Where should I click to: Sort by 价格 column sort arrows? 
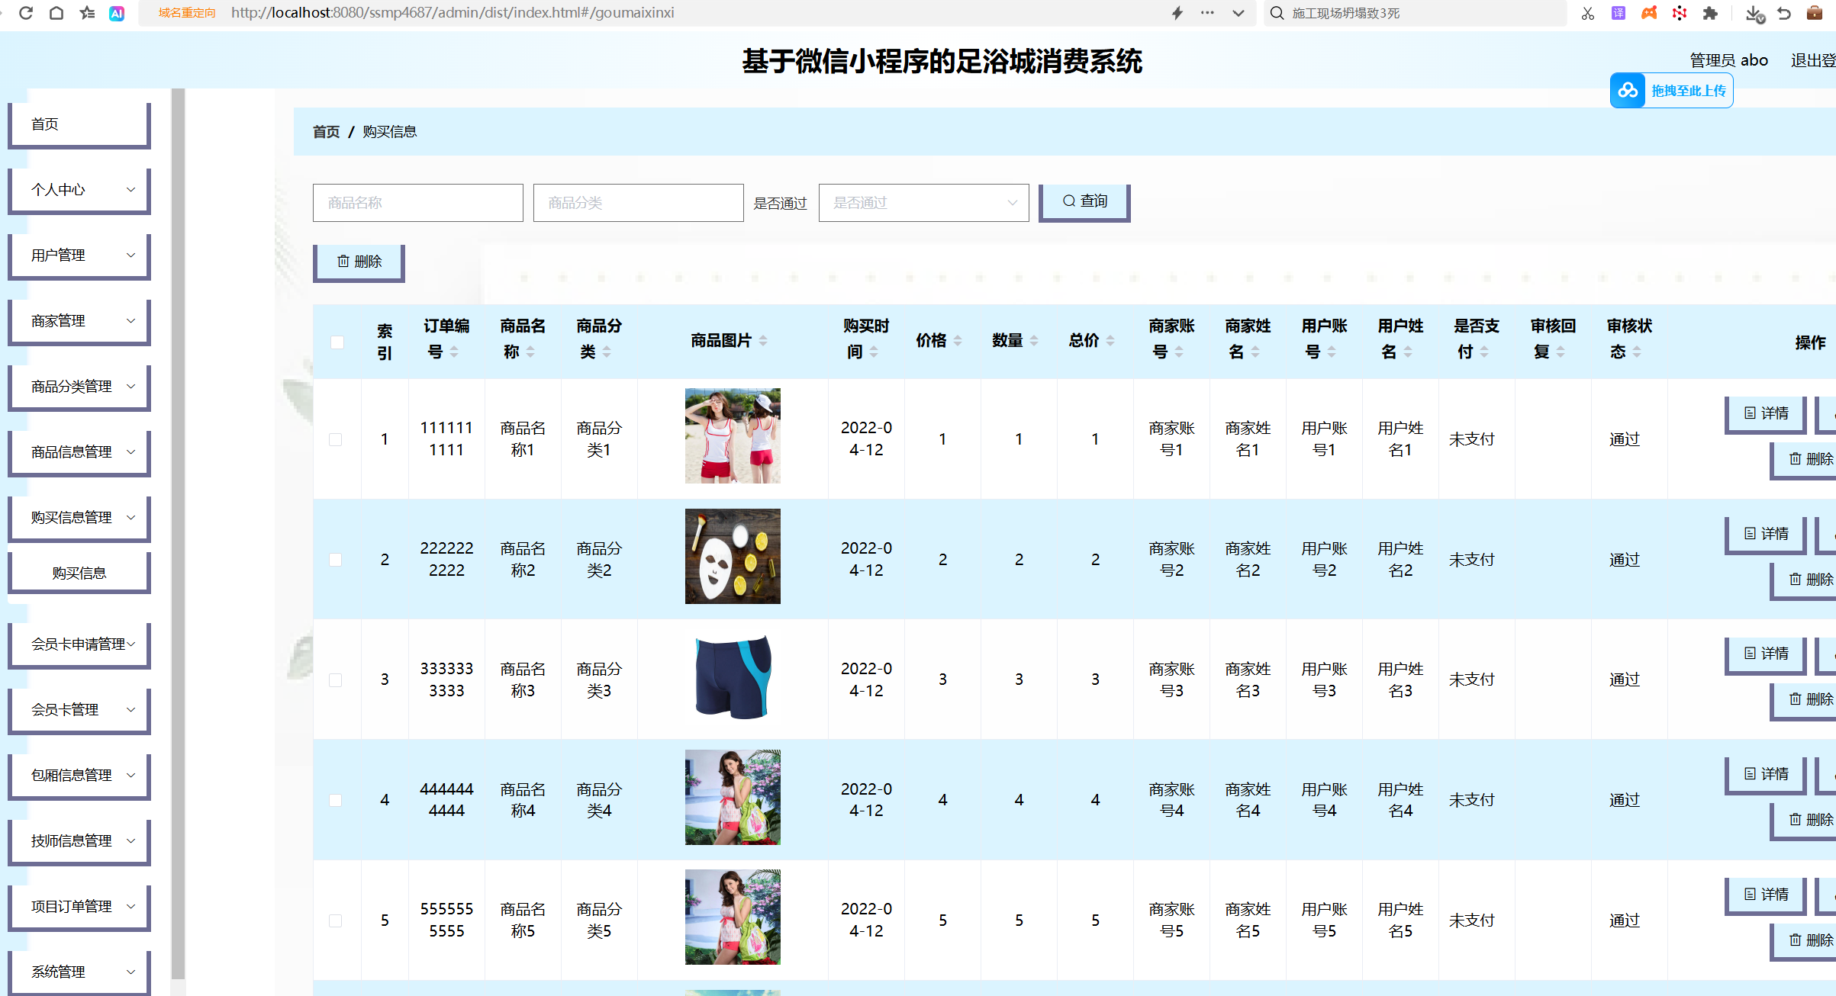click(x=958, y=341)
